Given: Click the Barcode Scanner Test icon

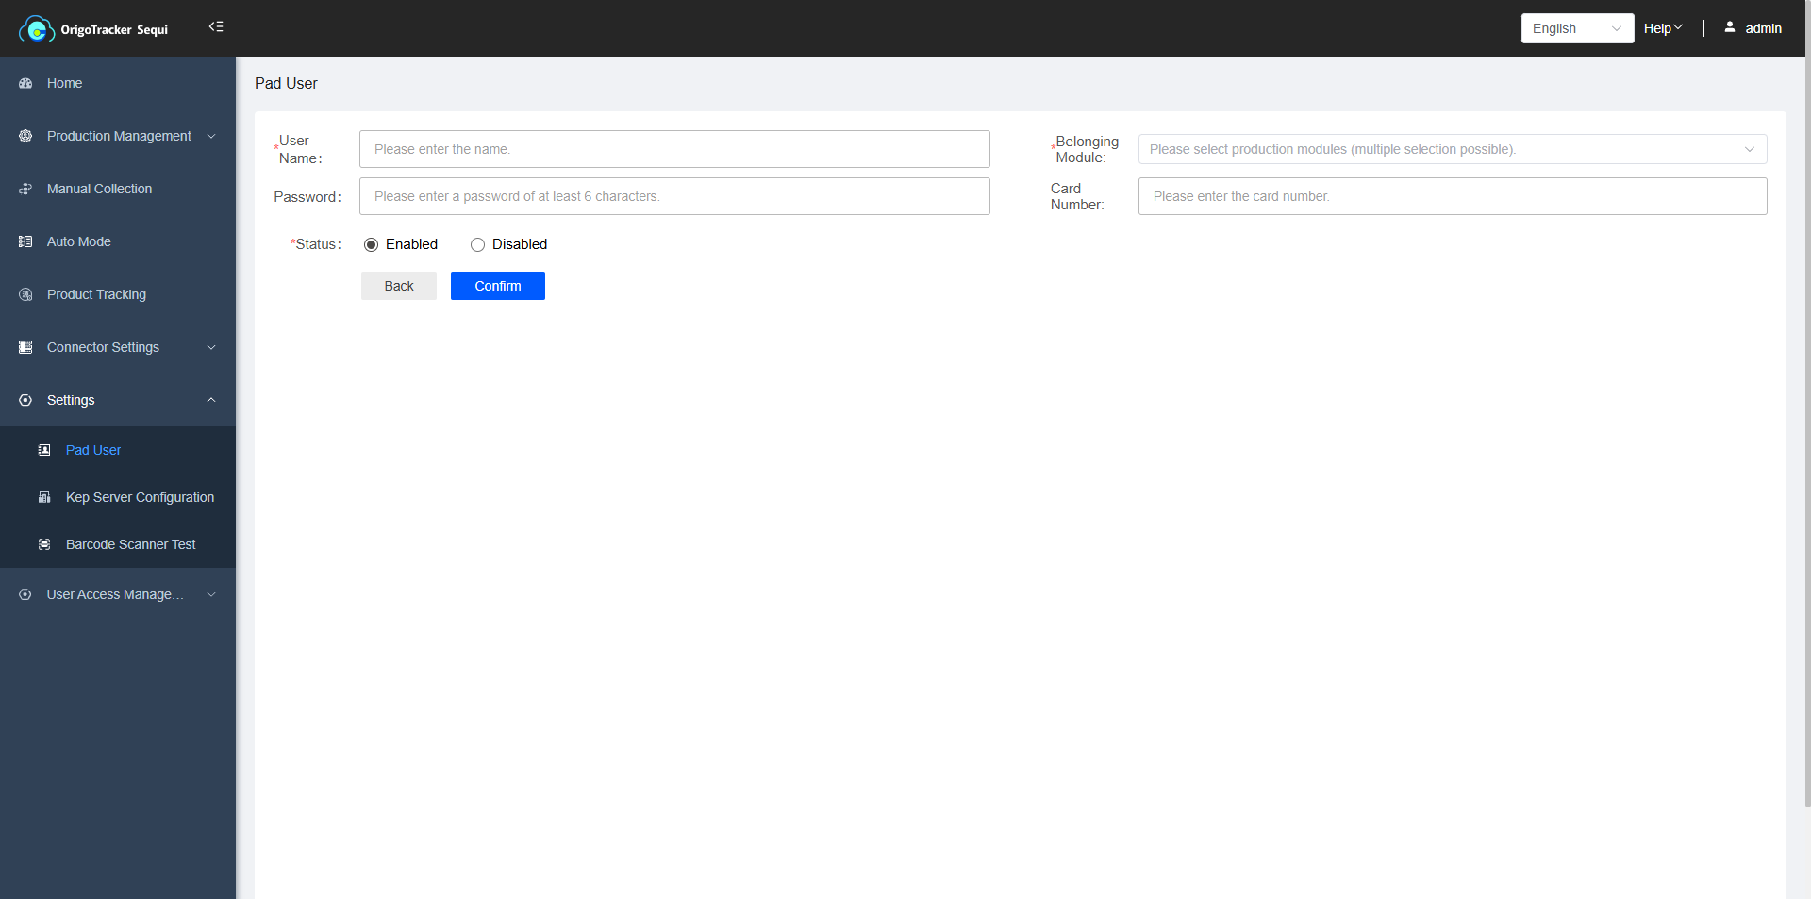Looking at the screenshot, I should point(44,544).
